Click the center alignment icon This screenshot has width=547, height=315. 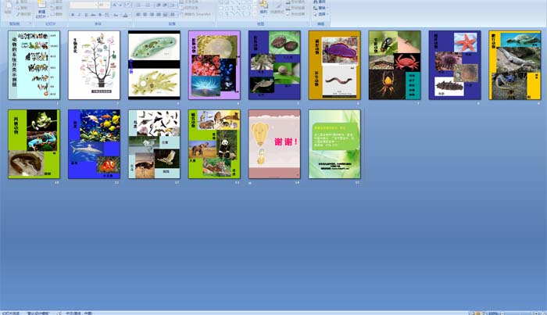[x=145, y=15]
